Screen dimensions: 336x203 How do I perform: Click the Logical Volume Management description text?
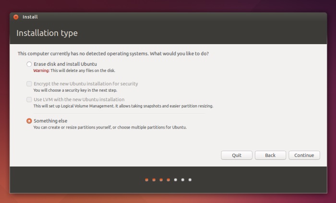click(x=123, y=106)
